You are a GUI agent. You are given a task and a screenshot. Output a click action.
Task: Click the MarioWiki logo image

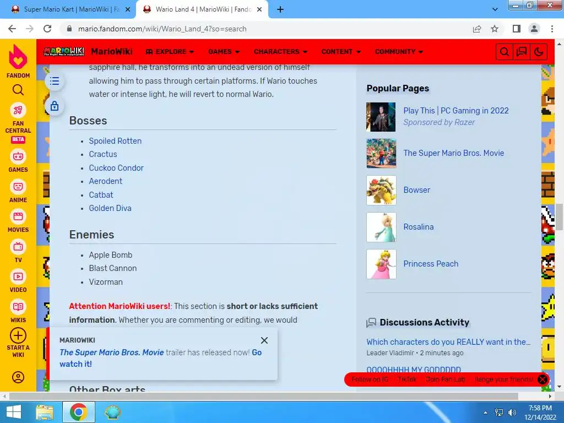click(64, 51)
